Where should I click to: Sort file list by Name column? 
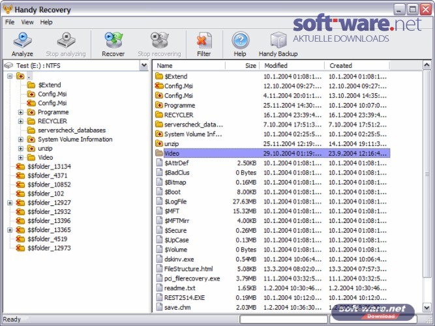point(189,65)
